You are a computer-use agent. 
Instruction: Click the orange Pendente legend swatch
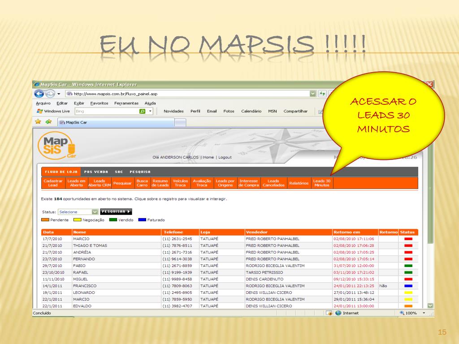click(x=45, y=219)
